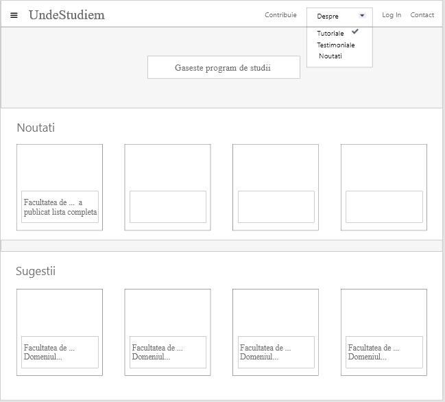Click the Log In link
This screenshot has width=445, height=402.
coord(392,15)
